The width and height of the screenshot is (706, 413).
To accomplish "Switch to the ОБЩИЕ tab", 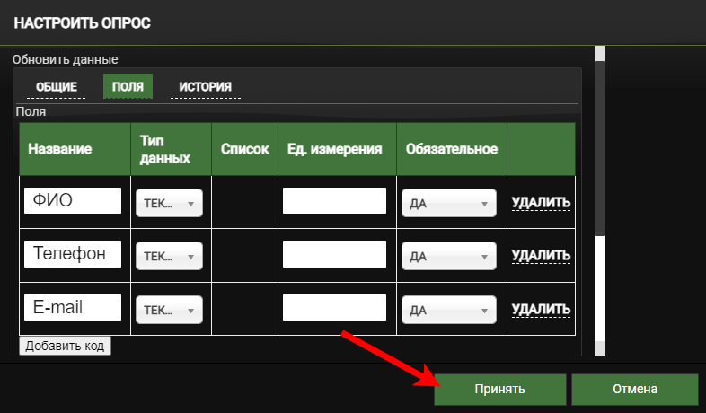I will pos(56,86).
